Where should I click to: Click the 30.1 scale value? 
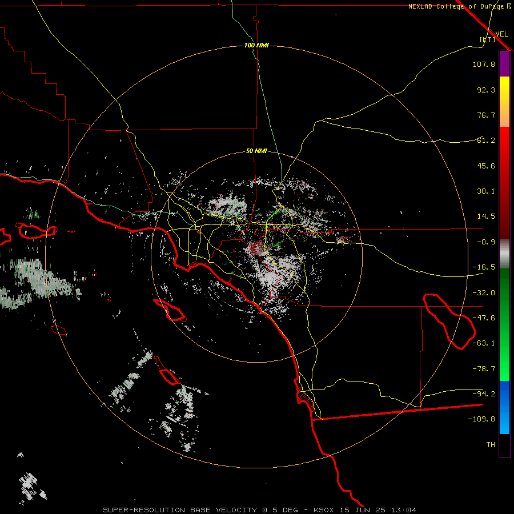(486, 191)
